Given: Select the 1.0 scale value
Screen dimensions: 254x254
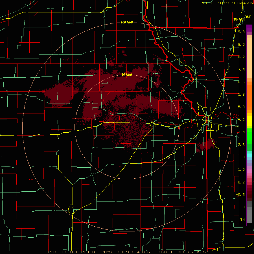Looking at the screenshot, I should (241, 170).
